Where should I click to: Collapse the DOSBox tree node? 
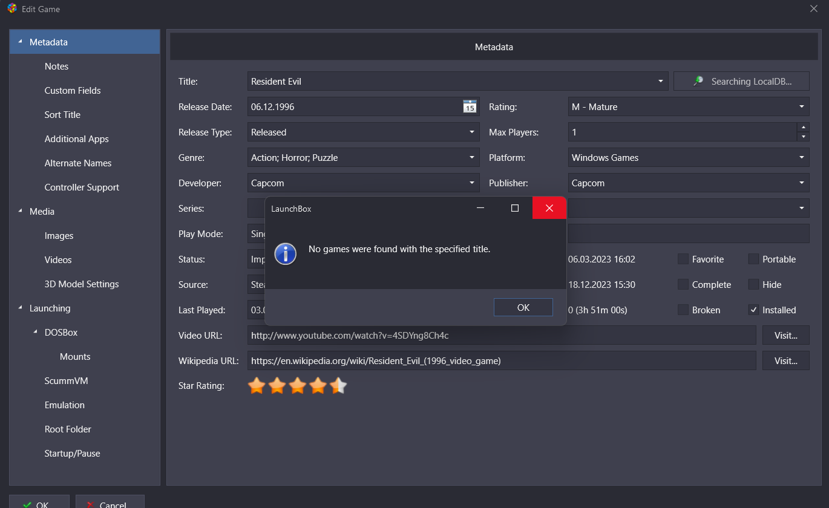point(35,332)
